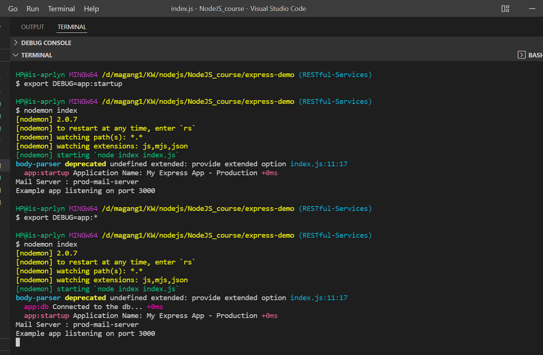Open the BASH terminal entry on the right
Viewport: 543px width, 355px height.
pyautogui.click(x=535, y=55)
